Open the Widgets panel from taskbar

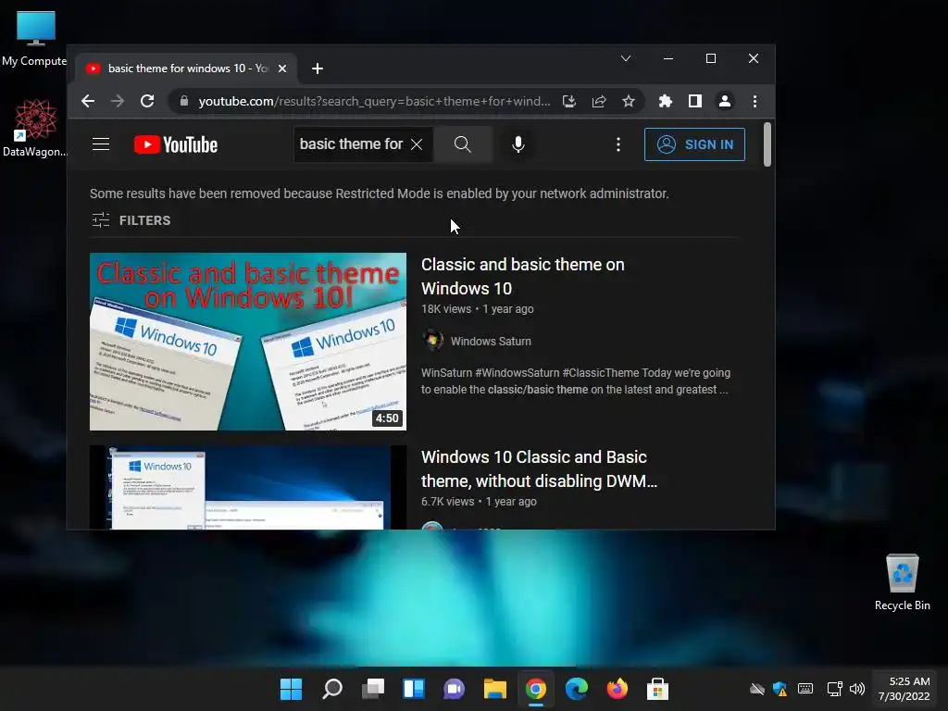tap(414, 689)
